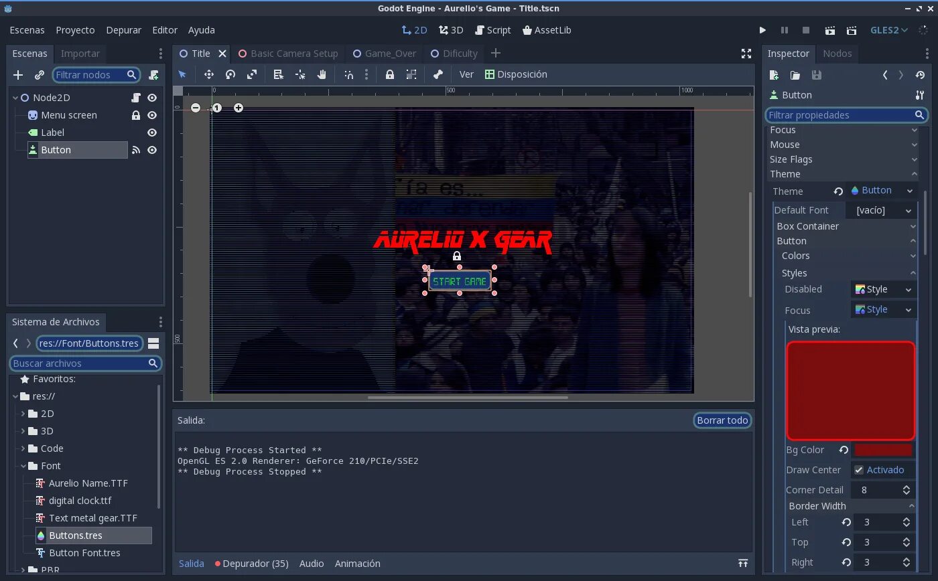Load an existing resource in Inspector

795,75
